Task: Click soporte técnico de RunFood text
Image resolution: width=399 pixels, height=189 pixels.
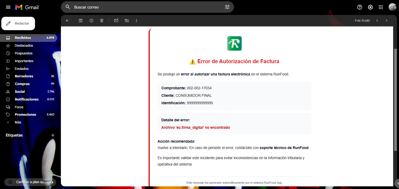Action: [x=284, y=148]
